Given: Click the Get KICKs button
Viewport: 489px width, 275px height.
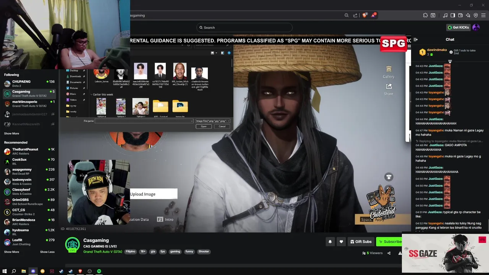Looking at the screenshot, I should pos(458,27).
